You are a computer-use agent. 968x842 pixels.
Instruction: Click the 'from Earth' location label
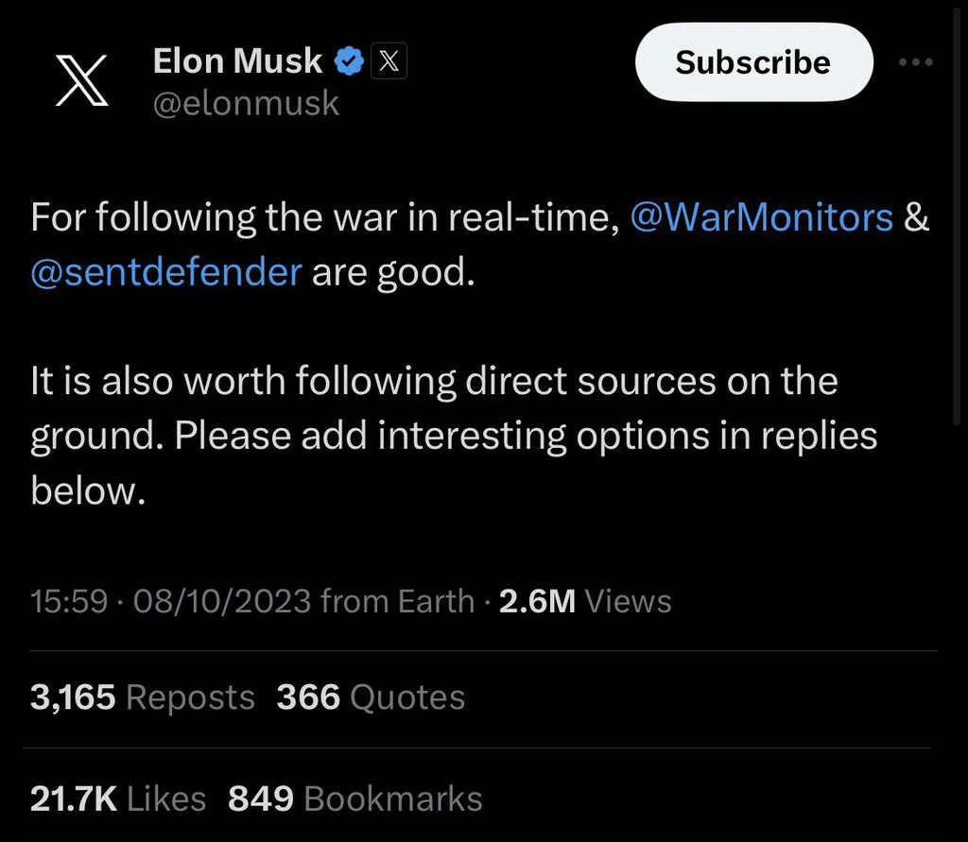[397, 601]
